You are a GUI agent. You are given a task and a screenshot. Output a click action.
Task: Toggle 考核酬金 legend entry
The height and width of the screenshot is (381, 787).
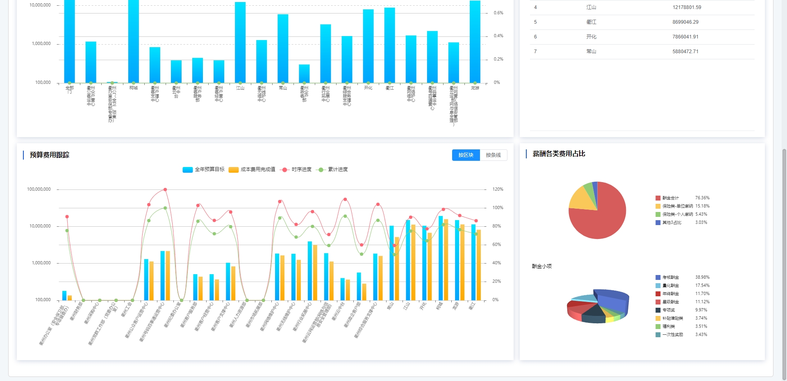[x=667, y=277]
